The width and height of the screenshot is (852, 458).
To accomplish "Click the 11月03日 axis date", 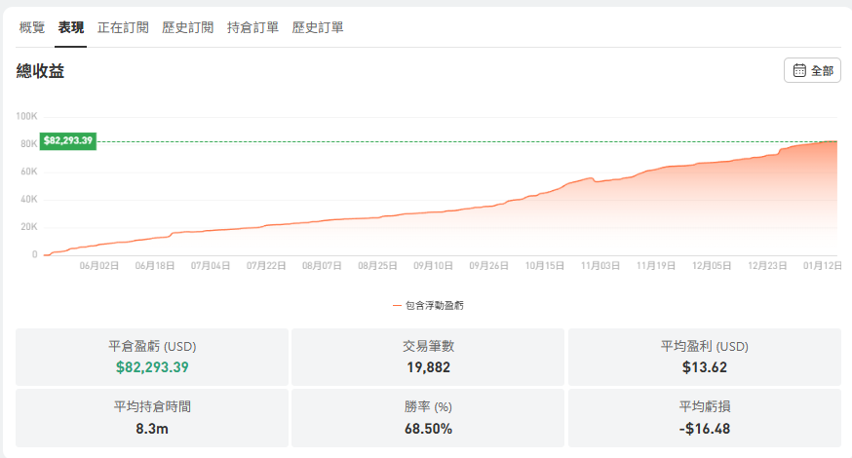I will (x=600, y=266).
